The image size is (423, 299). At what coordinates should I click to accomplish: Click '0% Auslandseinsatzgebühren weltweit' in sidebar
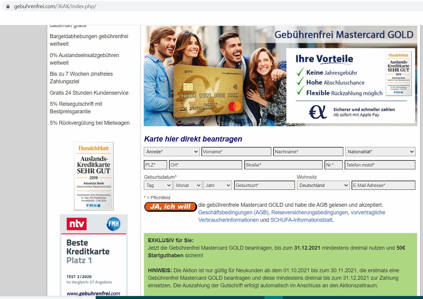[x=85, y=59]
